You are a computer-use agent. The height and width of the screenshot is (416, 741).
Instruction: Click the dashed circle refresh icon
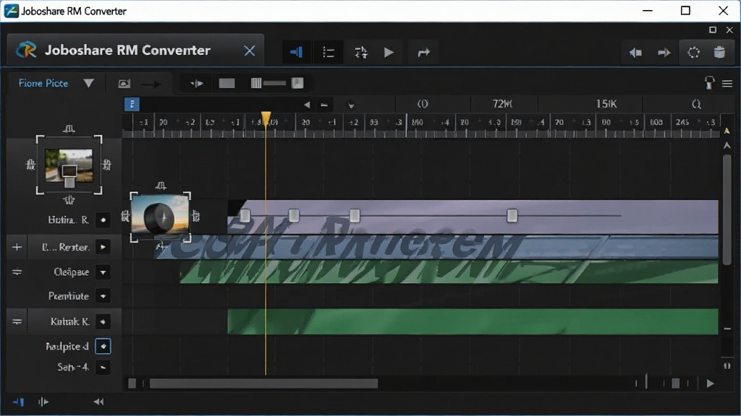693,52
